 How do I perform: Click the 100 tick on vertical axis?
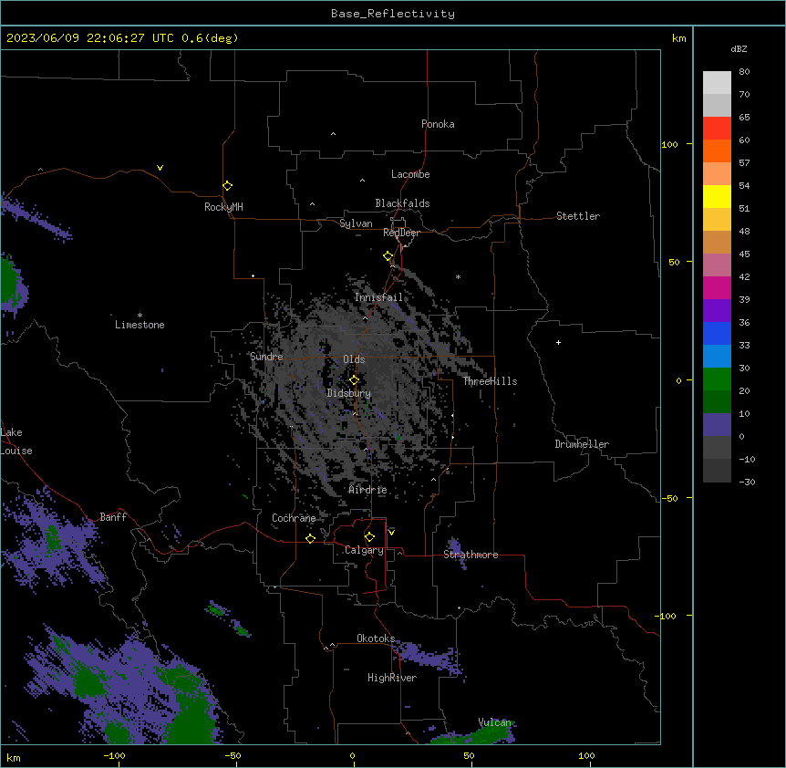669,144
